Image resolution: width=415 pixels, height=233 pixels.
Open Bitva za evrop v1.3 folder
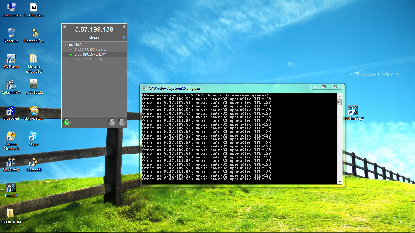34,63
